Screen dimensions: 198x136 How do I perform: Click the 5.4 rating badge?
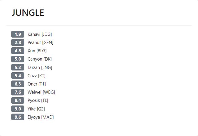tap(18, 76)
